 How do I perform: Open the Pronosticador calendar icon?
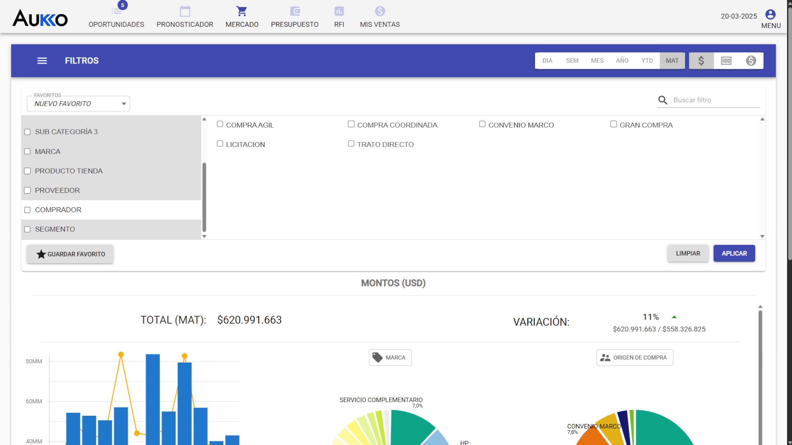185,12
